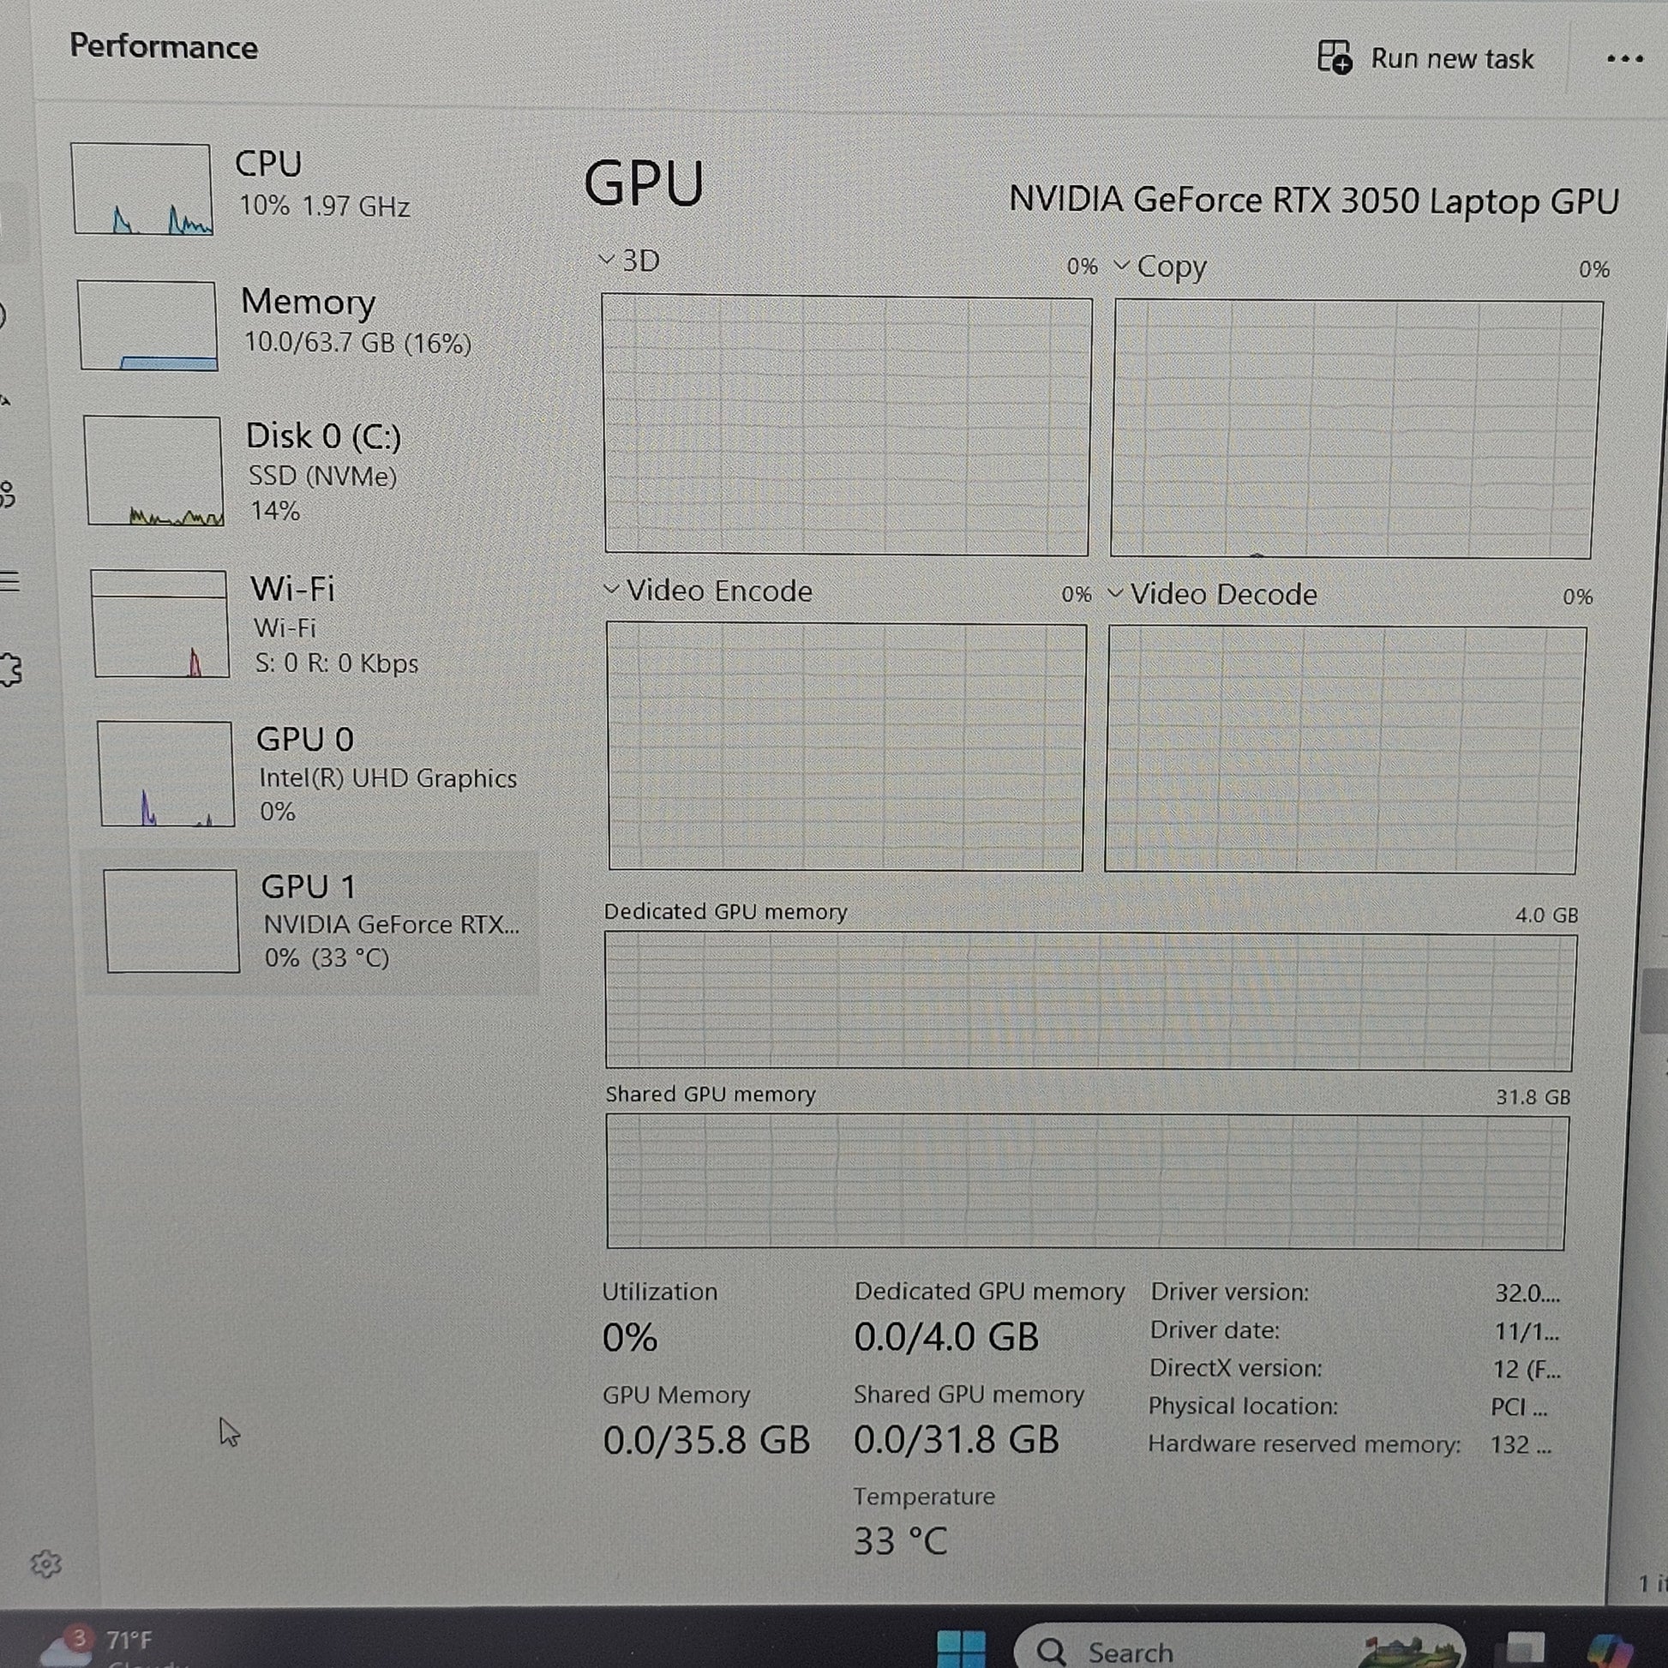
Task: Click the 4.0 GB dedicated memory max label
Action: click(x=1546, y=915)
